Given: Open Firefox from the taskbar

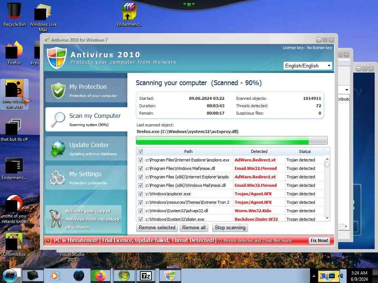Looking at the screenshot, I should (x=100, y=276).
